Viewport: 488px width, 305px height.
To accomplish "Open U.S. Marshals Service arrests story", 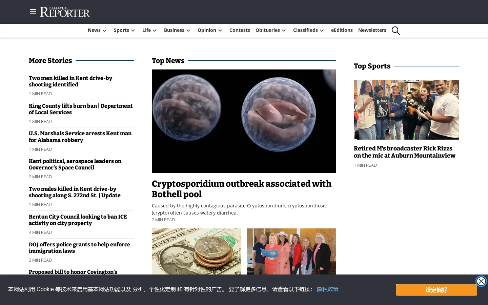I will click(x=80, y=137).
